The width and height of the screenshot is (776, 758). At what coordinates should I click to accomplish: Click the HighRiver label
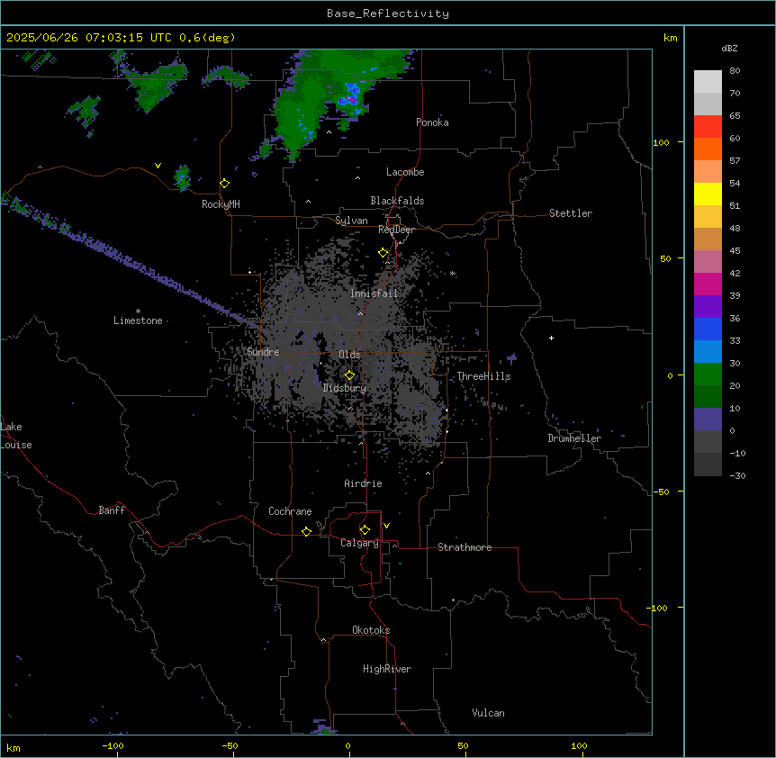(387, 669)
